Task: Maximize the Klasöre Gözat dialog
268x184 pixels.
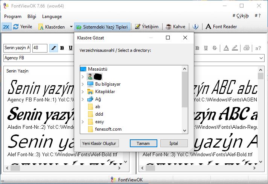Action: point(168,38)
